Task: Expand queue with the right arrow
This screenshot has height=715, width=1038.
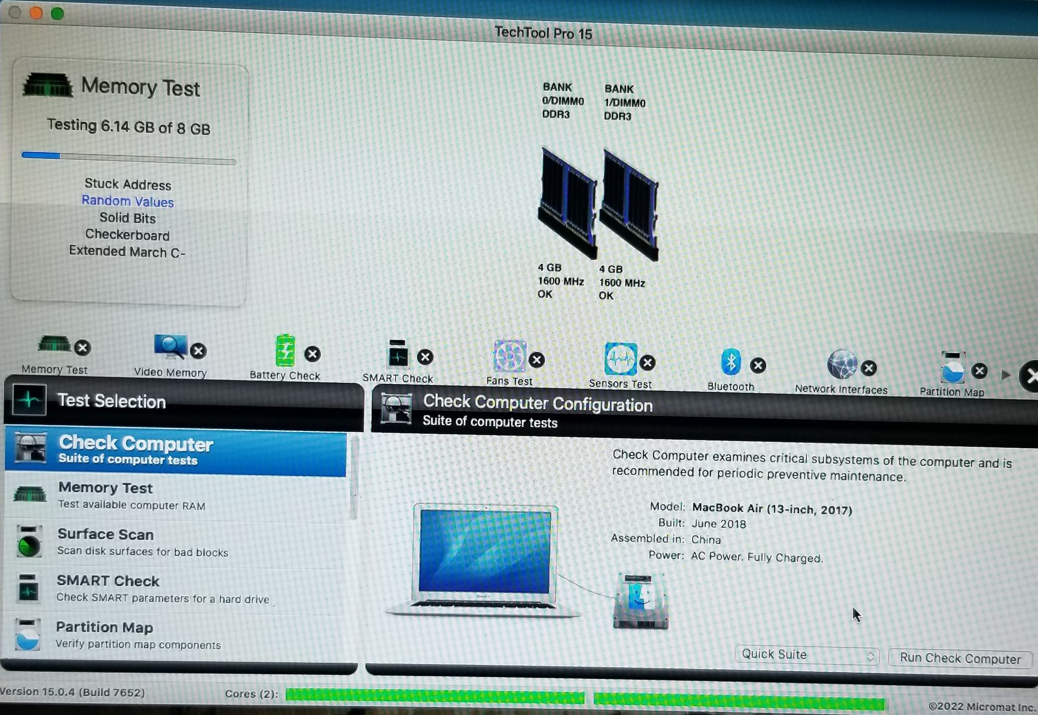Action: tap(1005, 375)
